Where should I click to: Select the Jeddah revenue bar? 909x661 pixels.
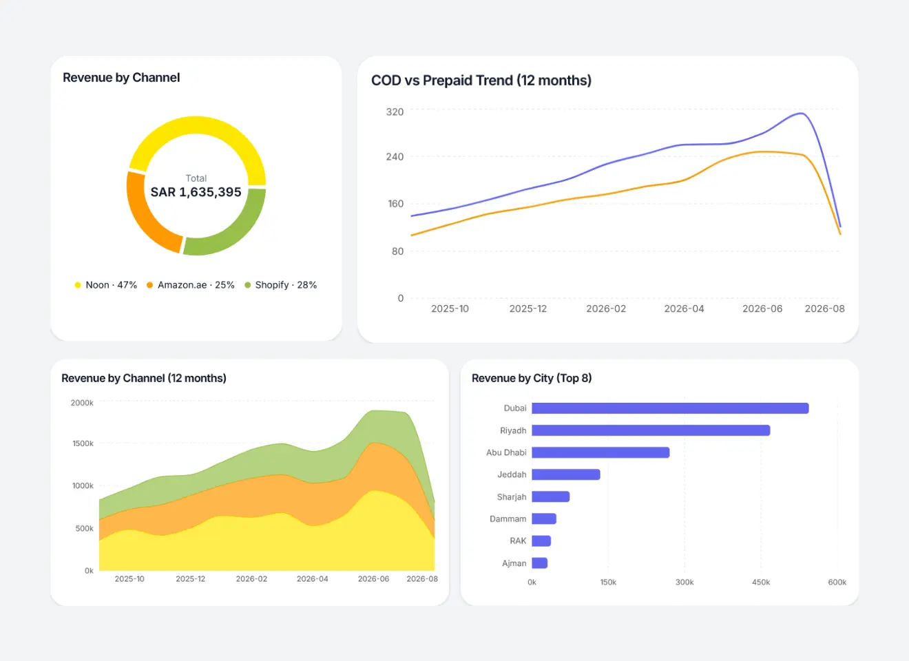566,474
